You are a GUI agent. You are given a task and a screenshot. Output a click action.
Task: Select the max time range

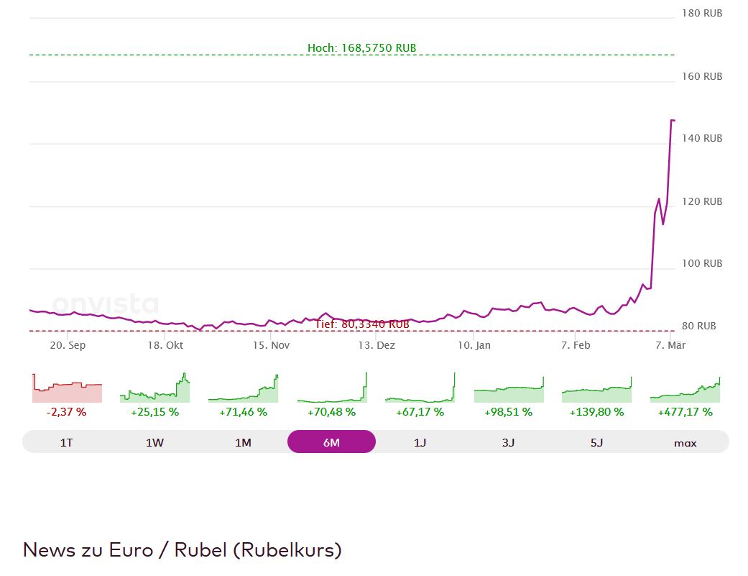[685, 442]
